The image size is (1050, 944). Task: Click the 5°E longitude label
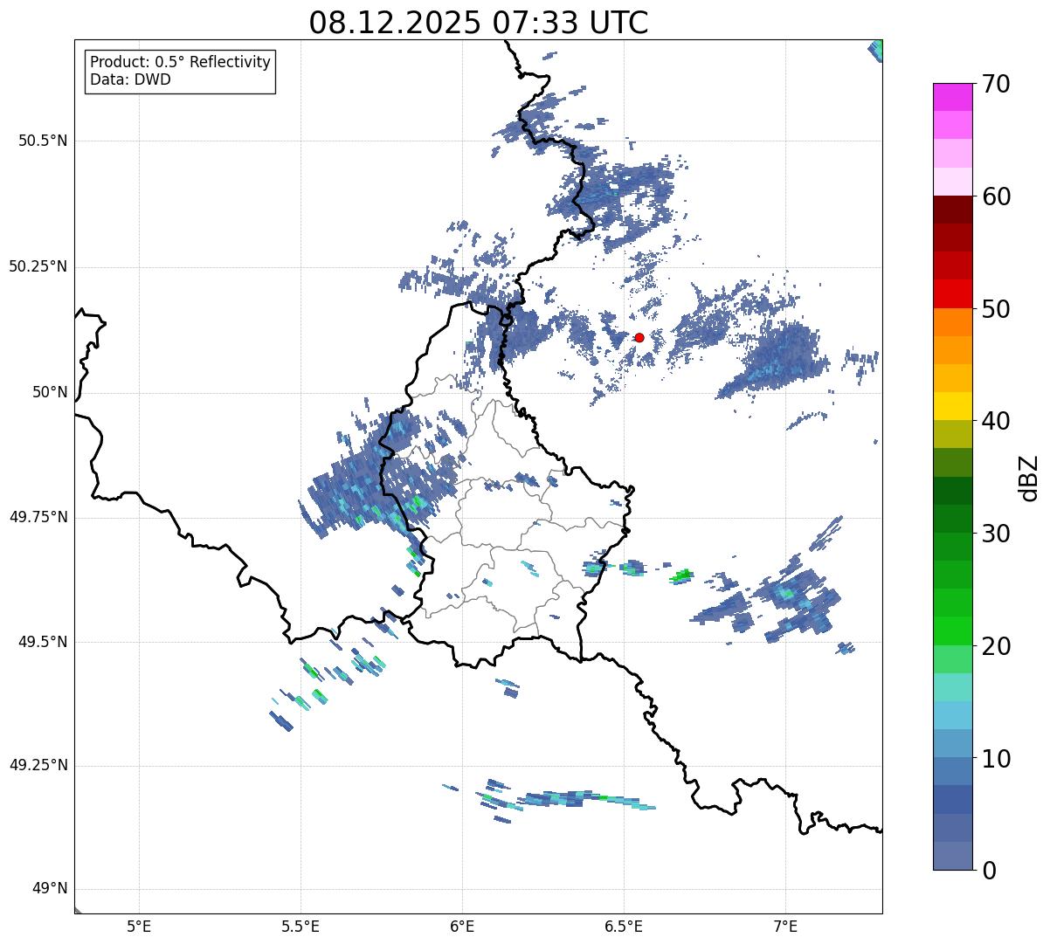[x=139, y=926]
